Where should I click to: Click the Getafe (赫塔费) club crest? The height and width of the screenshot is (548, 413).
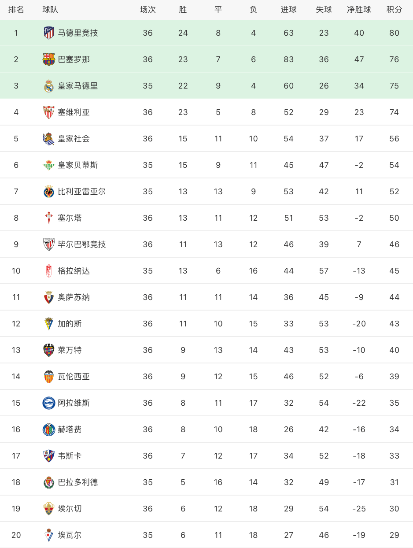[x=49, y=430]
